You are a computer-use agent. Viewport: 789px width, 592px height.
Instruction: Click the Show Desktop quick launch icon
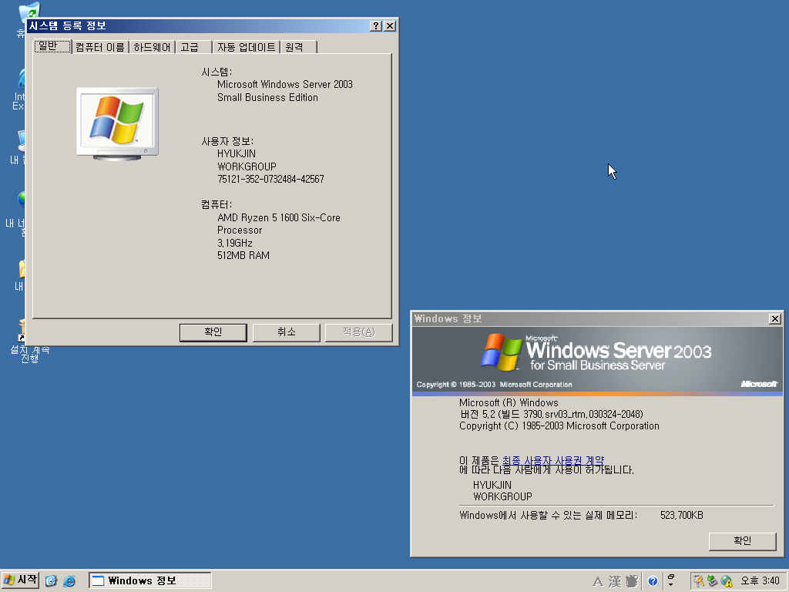click(51, 581)
